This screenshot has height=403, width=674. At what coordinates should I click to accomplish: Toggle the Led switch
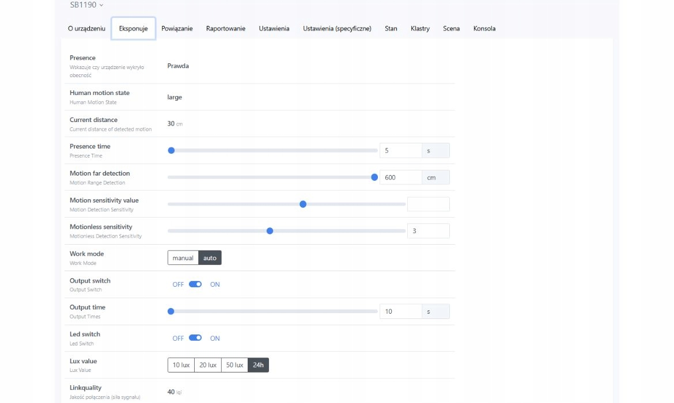(x=195, y=338)
